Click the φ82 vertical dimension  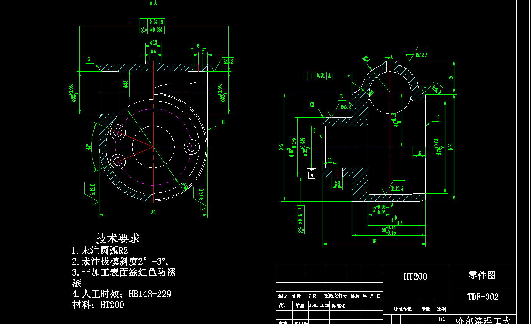[x=281, y=147]
